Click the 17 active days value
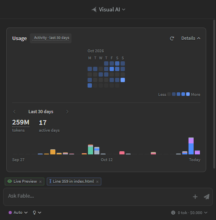The width and height of the screenshot is (216, 220). (43, 123)
